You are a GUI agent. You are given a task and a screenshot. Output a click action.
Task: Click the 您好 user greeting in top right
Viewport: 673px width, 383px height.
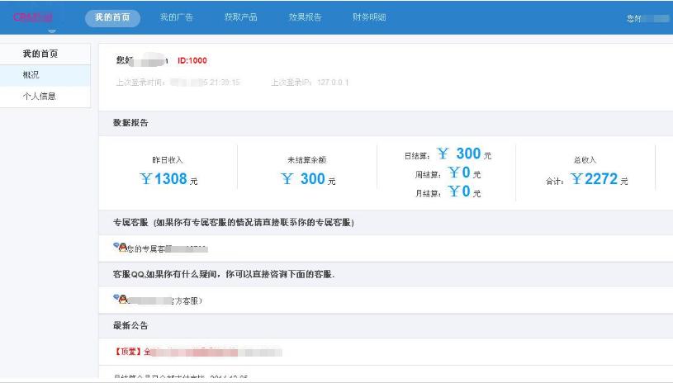tap(647, 18)
